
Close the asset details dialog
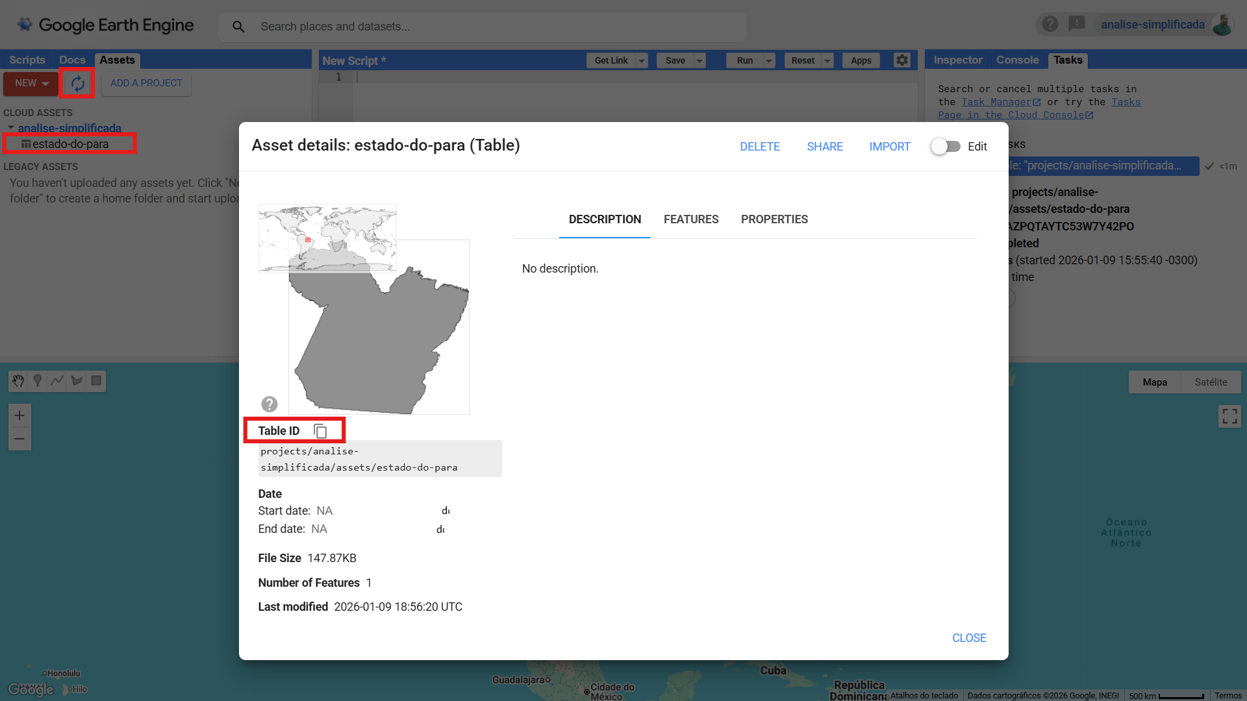coord(968,638)
